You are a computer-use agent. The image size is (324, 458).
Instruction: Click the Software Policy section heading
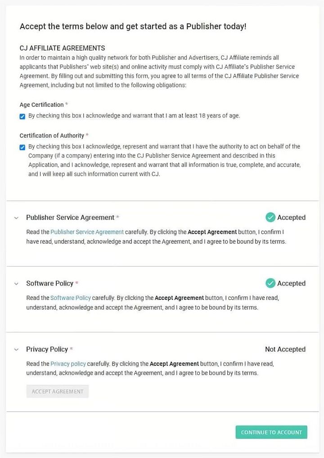(x=49, y=283)
